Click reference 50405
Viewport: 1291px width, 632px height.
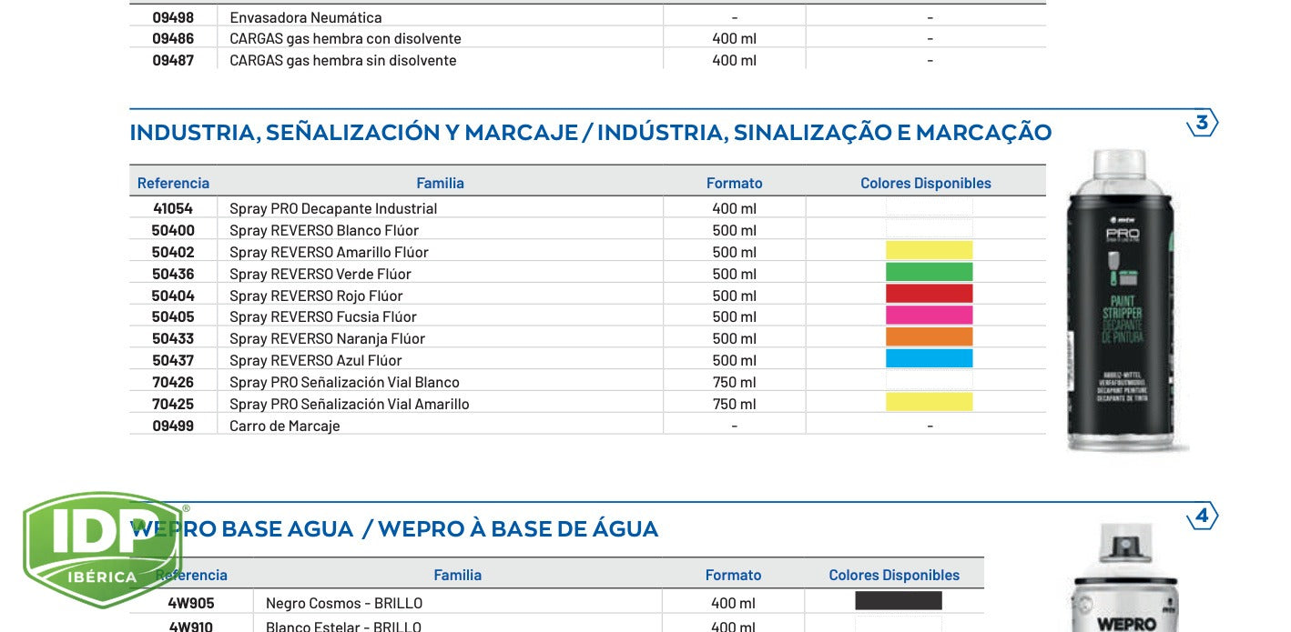pyautogui.click(x=173, y=316)
